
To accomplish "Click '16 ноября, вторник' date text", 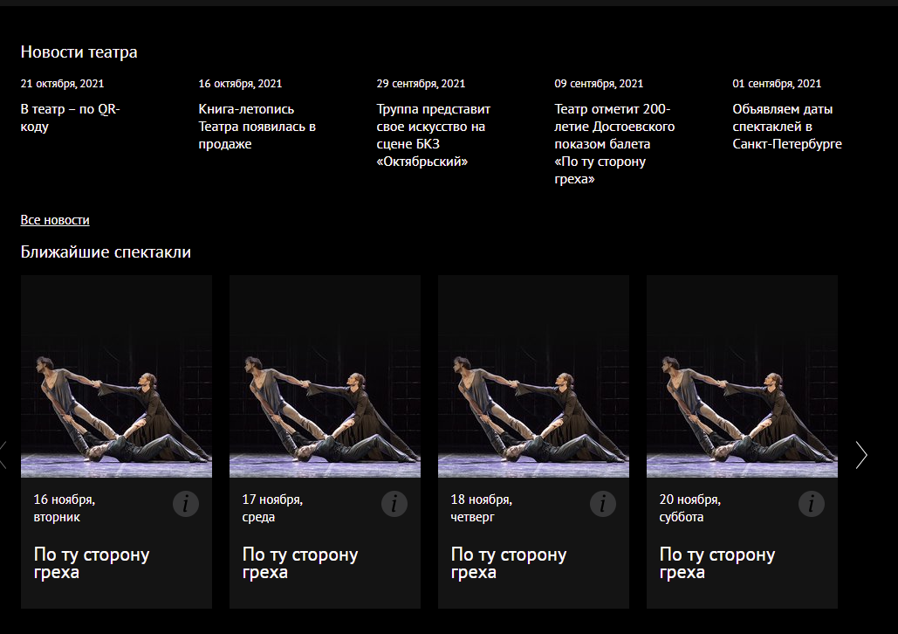I will click(65, 508).
